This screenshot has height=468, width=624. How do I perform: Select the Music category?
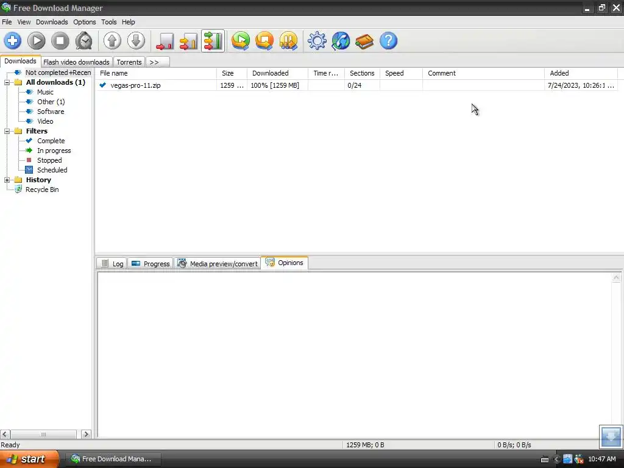pos(45,92)
